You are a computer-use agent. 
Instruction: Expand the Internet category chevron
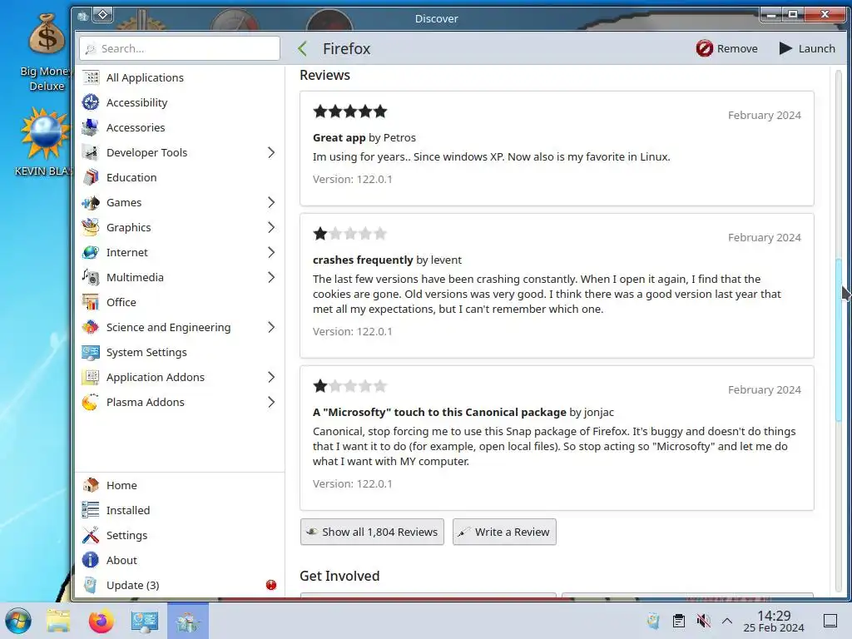(x=271, y=253)
